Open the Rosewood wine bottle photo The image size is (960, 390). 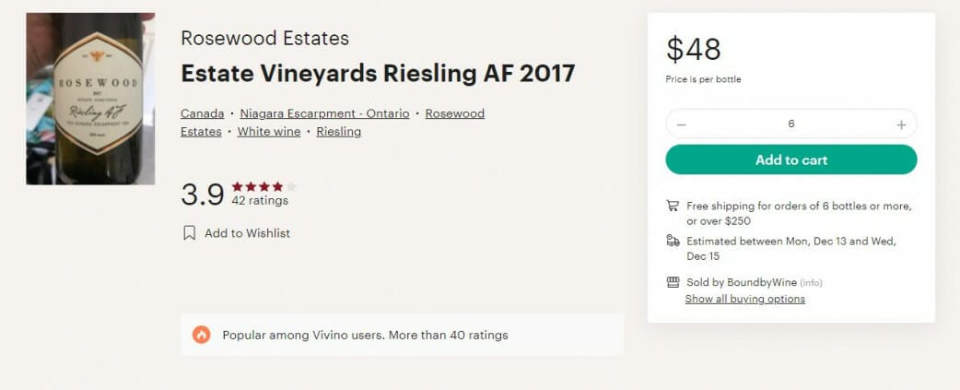coord(90,99)
